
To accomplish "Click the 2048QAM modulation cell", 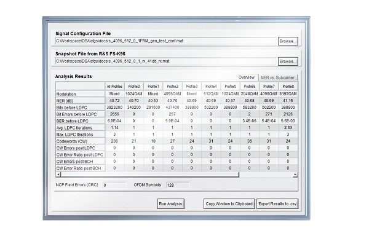I will [250, 93].
